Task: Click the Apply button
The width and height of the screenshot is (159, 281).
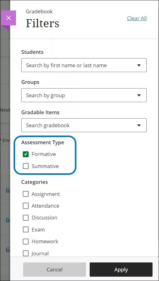Action: (121, 270)
